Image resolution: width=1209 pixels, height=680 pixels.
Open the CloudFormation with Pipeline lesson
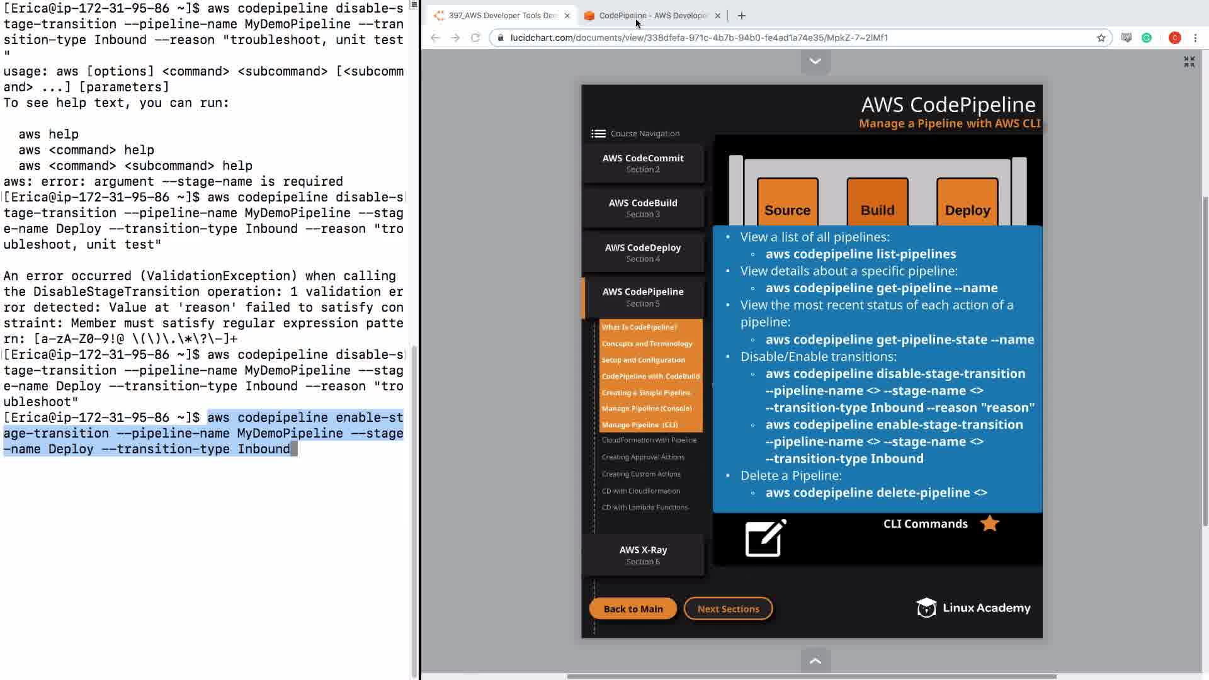pyautogui.click(x=649, y=440)
